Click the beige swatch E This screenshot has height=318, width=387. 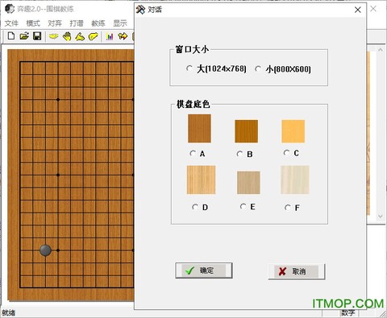click(248, 183)
